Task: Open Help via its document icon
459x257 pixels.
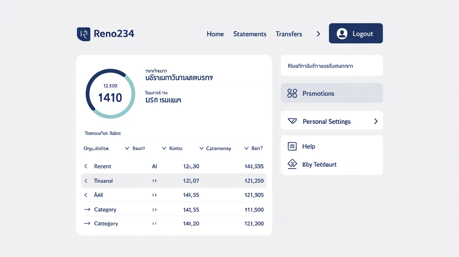Action: tap(292, 146)
